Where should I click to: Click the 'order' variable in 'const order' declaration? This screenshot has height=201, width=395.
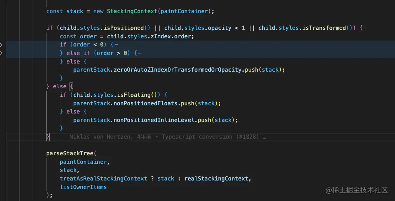88,36
